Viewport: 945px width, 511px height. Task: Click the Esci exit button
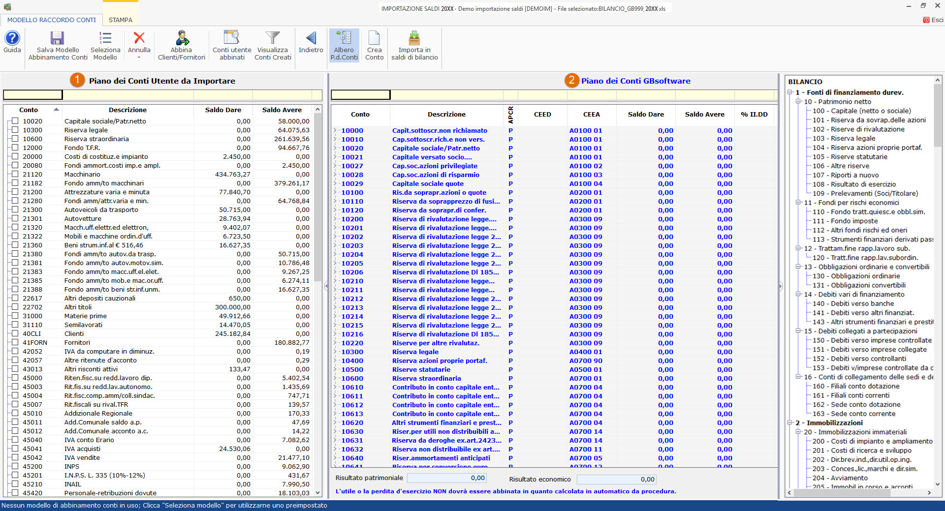point(933,20)
